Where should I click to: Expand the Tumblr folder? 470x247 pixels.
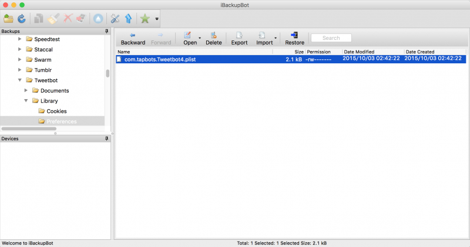19,70
